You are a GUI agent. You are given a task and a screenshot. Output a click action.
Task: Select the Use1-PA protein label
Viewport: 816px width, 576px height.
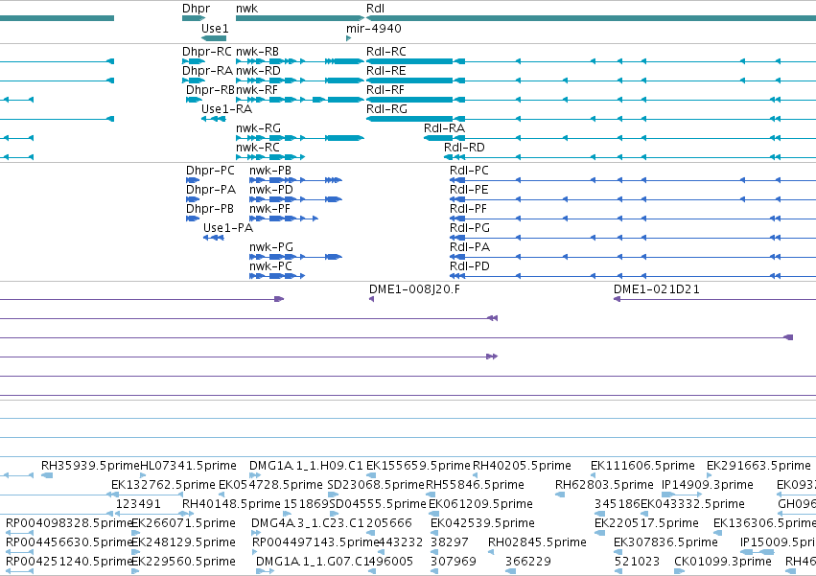[x=228, y=228]
